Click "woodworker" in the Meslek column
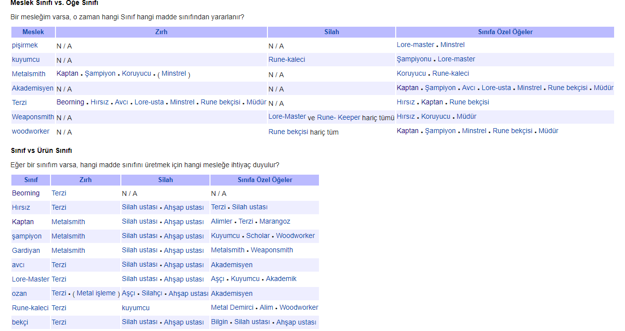Viewport: 625px width, 331px height. [x=31, y=132]
